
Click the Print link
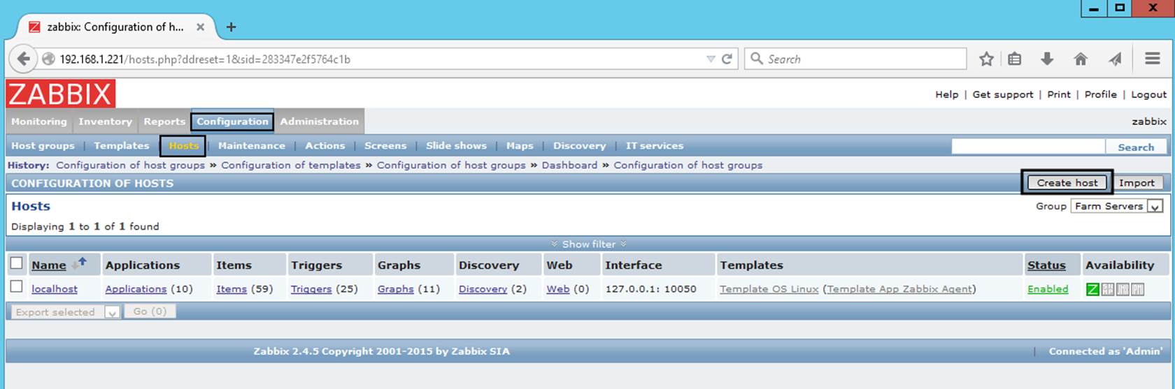(1059, 94)
